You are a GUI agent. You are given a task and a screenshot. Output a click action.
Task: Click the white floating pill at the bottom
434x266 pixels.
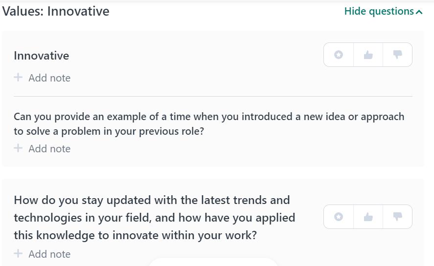(x=213, y=262)
